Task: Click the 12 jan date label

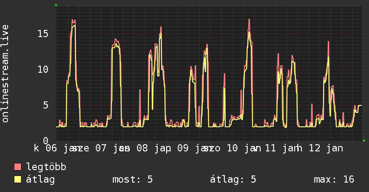Action: coord(326,148)
